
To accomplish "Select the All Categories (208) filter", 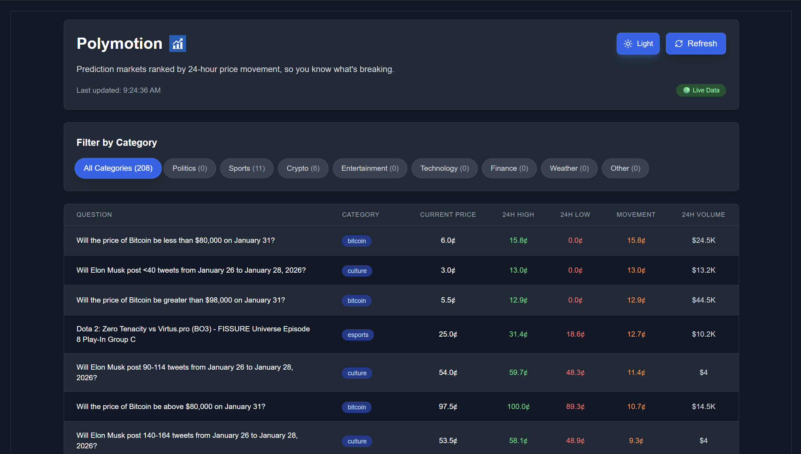I will [118, 168].
